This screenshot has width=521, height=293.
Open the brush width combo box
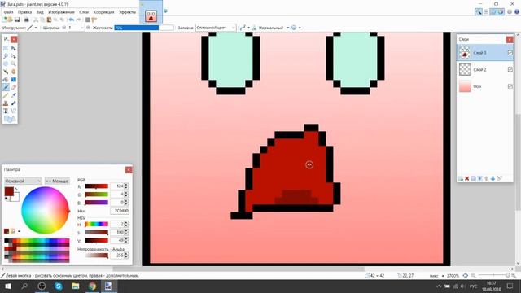click(76, 28)
